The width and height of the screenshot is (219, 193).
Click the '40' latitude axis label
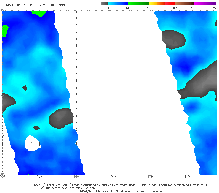coord(2,10)
